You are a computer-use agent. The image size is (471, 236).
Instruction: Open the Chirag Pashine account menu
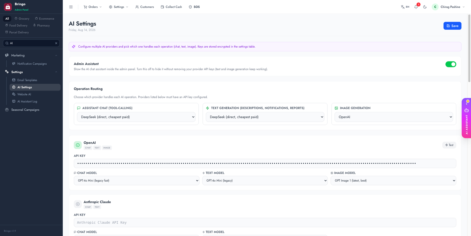[448, 7]
